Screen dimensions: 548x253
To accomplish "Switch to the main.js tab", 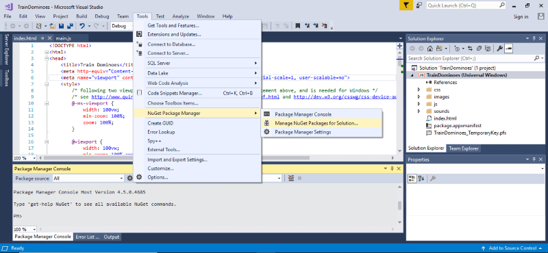I will (x=63, y=38).
